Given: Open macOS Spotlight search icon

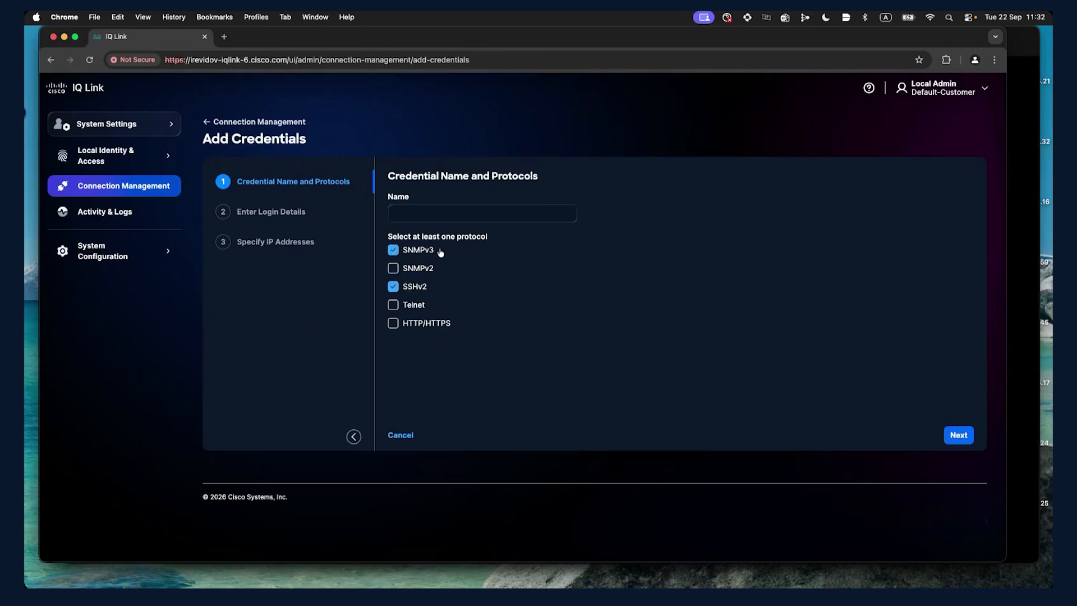Looking at the screenshot, I should point(949,17).
